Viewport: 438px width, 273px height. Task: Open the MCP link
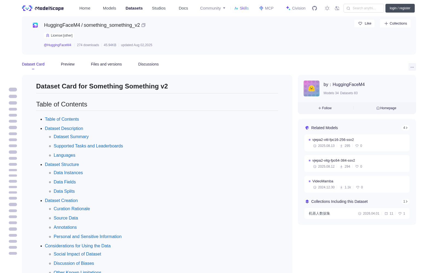coord(266,8)
